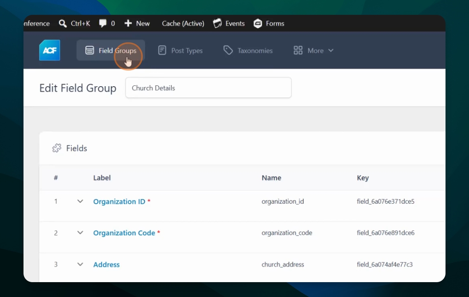Open the Organization Code field link

(x=124, y=233)
